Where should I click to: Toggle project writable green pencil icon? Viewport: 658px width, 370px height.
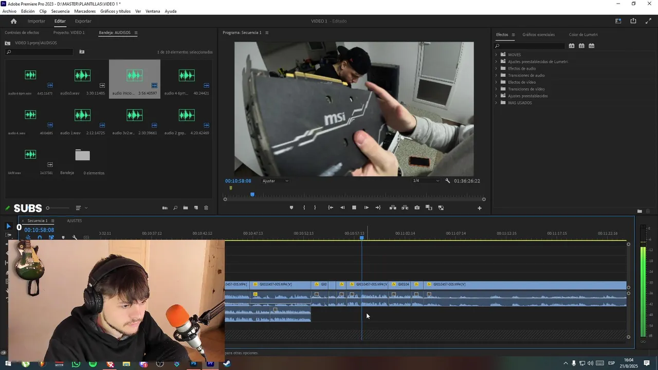click(7, 208)
